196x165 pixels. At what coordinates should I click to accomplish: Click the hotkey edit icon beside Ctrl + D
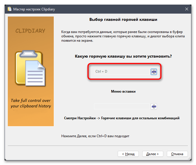pyautogui.click(x=154, y=71)
